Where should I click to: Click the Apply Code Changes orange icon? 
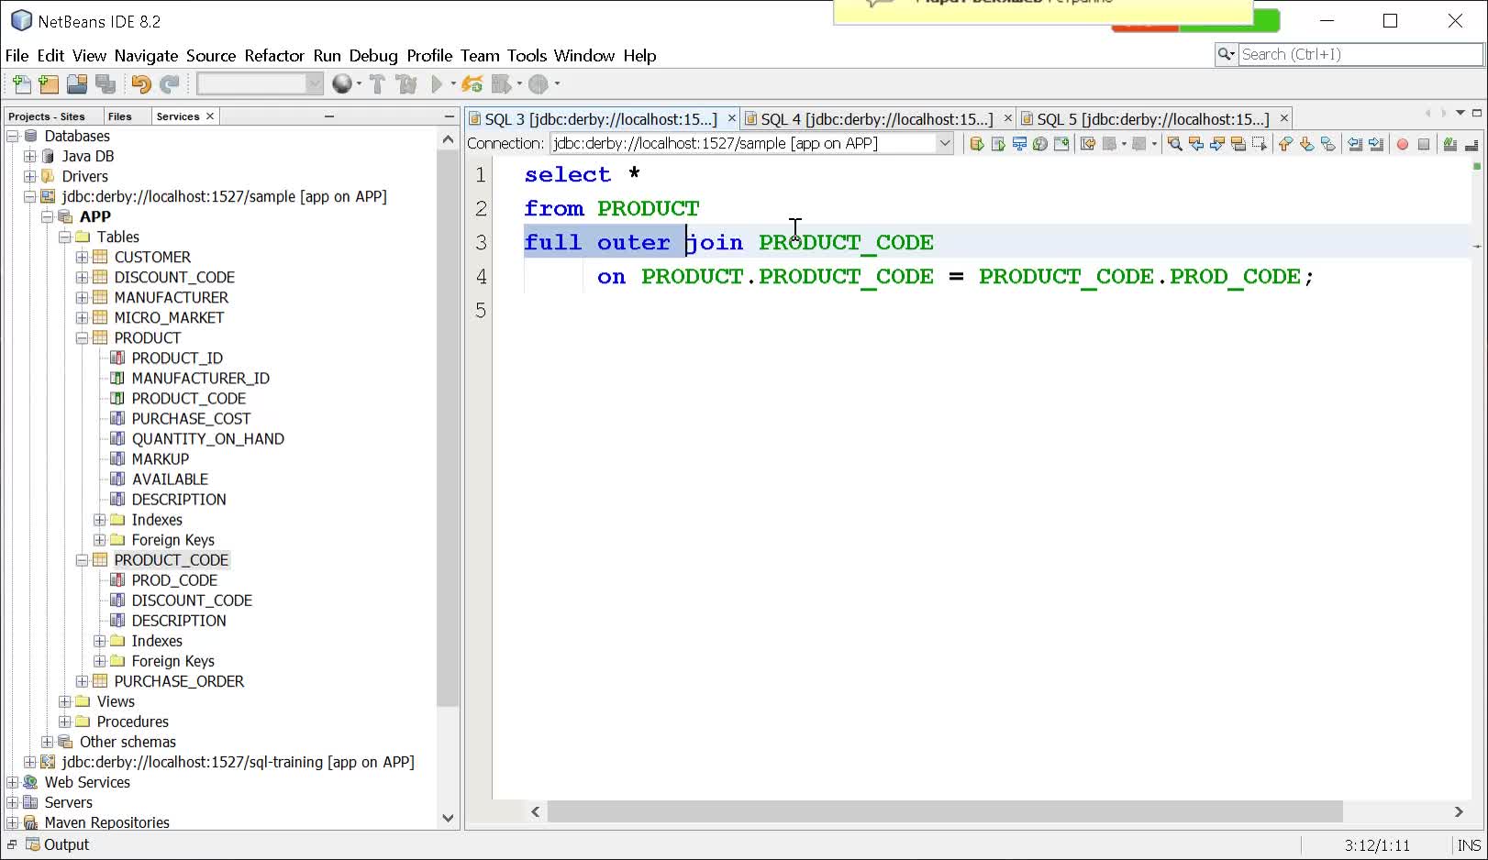pos(472,84)
